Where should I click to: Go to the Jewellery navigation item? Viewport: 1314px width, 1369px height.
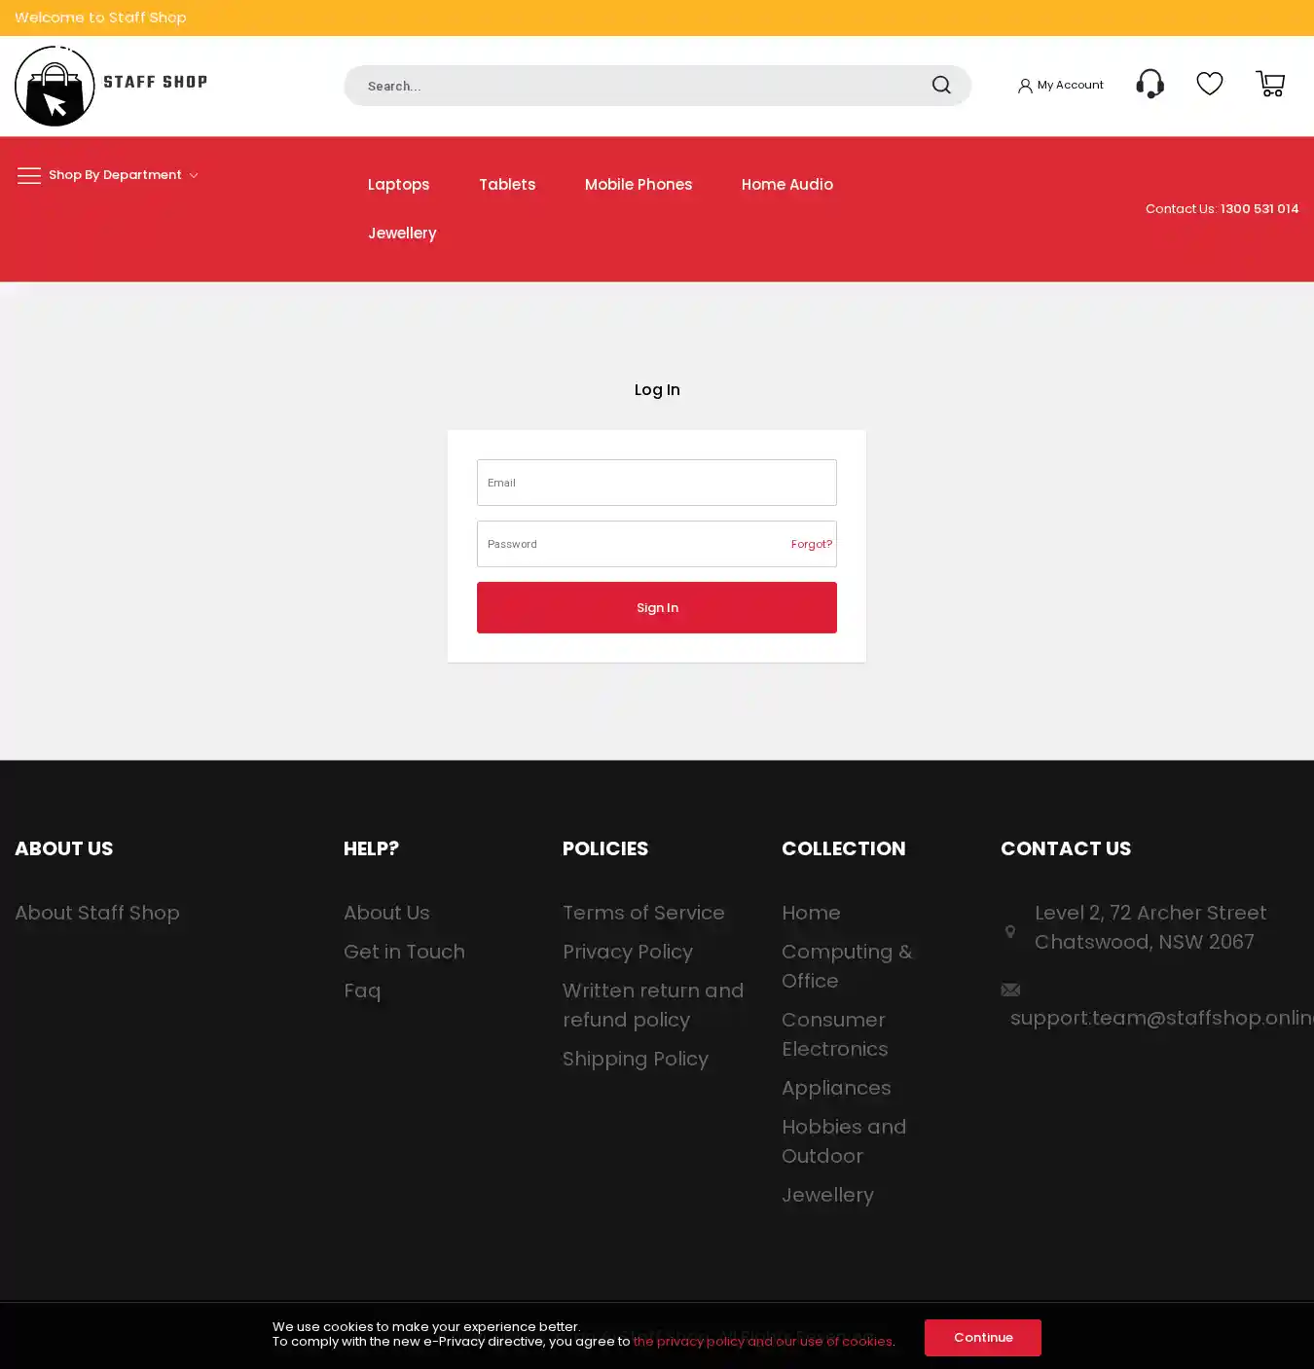click(x=402, y=233)
